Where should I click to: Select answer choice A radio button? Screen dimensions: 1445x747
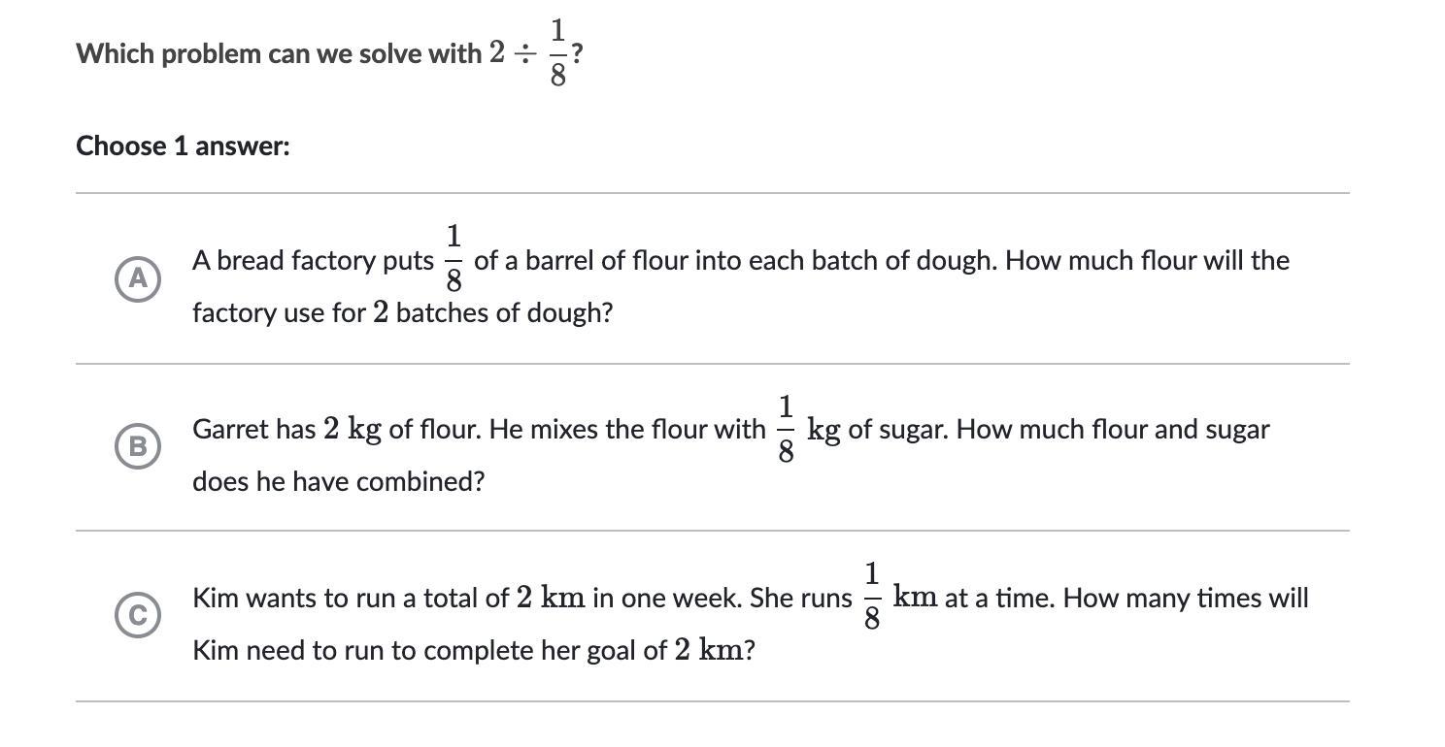pos(138,279)
